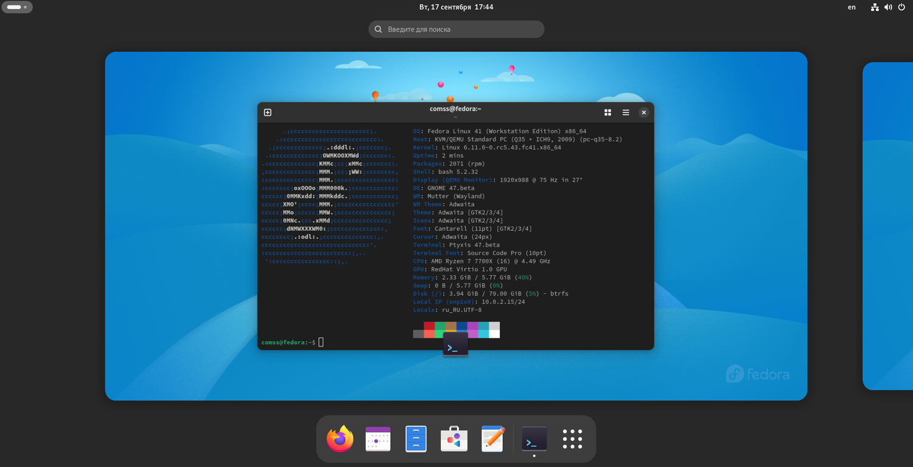Click the volume icon in top bar

pos(888,7)
